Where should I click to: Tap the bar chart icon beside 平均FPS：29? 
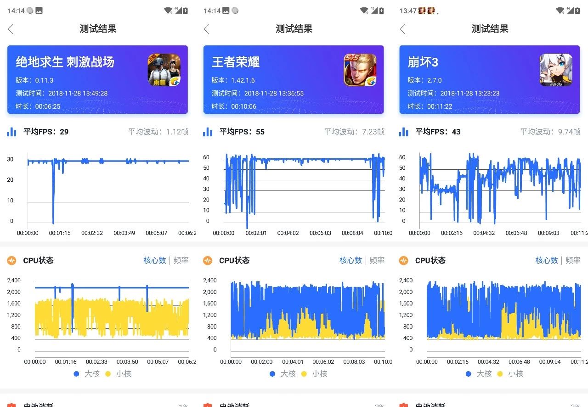[x=12, y=132]
